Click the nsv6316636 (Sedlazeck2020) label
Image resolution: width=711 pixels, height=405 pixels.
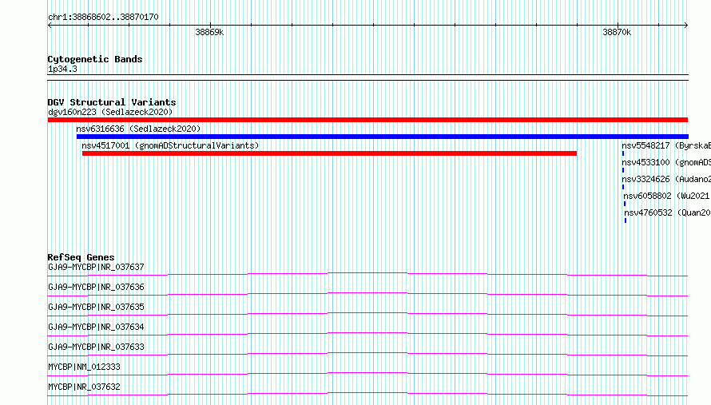point(138,129)
